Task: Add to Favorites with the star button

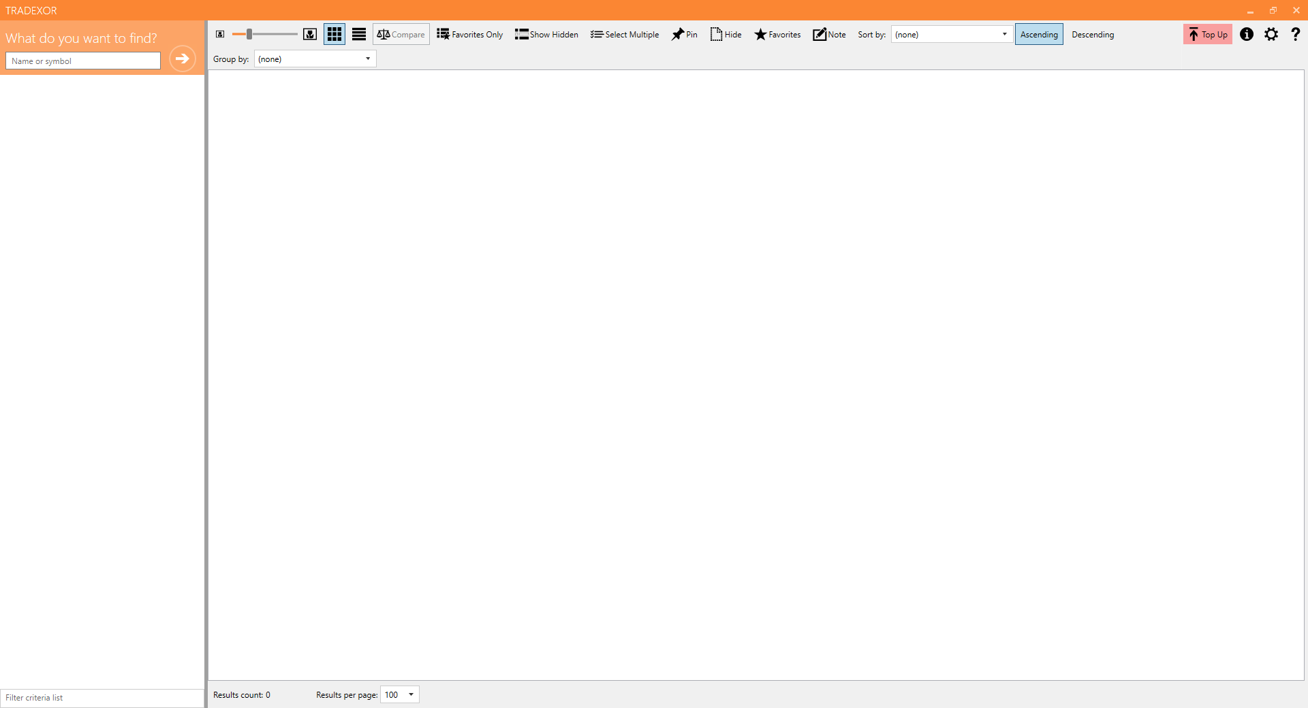Action: [777, 34]
